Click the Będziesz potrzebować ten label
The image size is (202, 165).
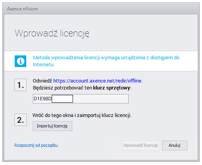(62, 88)
